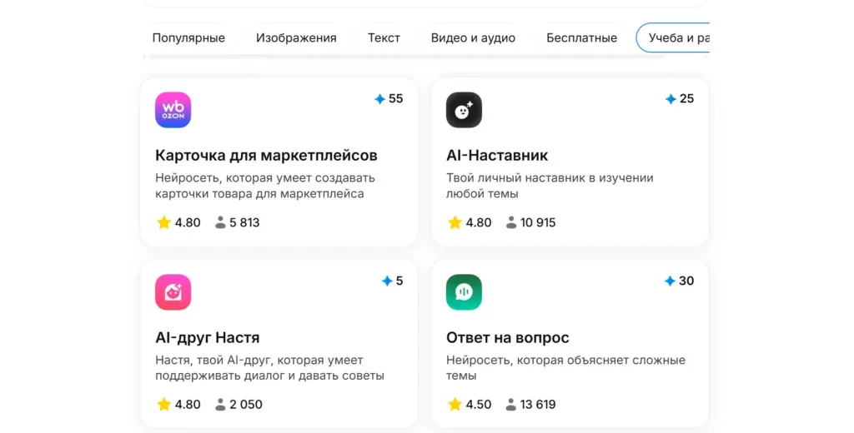Switch to the Популярные tab
The width and height of the screenshot is (854, 433).
click(188, 38)
